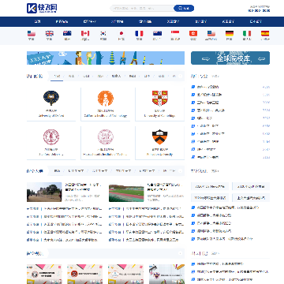Select the United Kingdom flag icon
This screenshot has height=284, width=284.
tap(49, 33)
